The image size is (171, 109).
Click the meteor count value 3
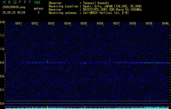click(39, 13)
